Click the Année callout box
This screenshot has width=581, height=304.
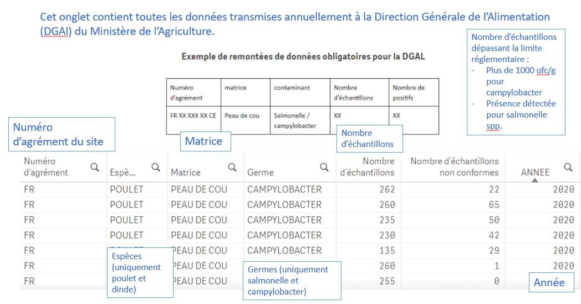(549, 282)
